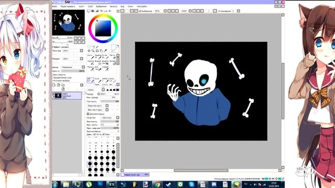Open the Фильтр menu
This screenshot has height=188, width=335.
coord(114,6)
